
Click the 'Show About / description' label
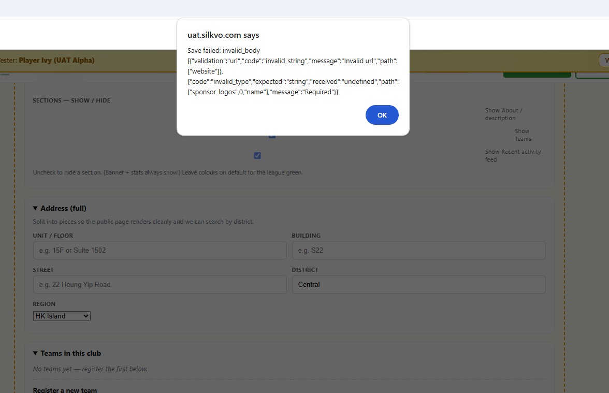pos(504,114)
